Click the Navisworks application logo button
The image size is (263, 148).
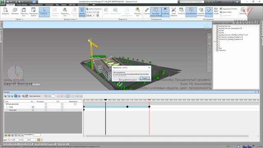(x=2, y=2)
